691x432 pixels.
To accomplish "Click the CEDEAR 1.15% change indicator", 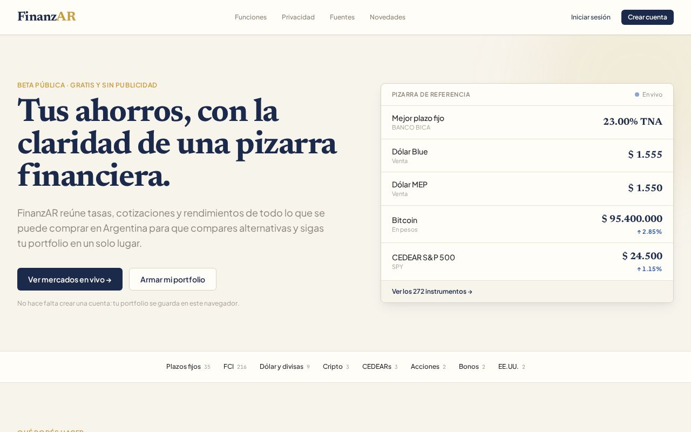I will [649, 269].
